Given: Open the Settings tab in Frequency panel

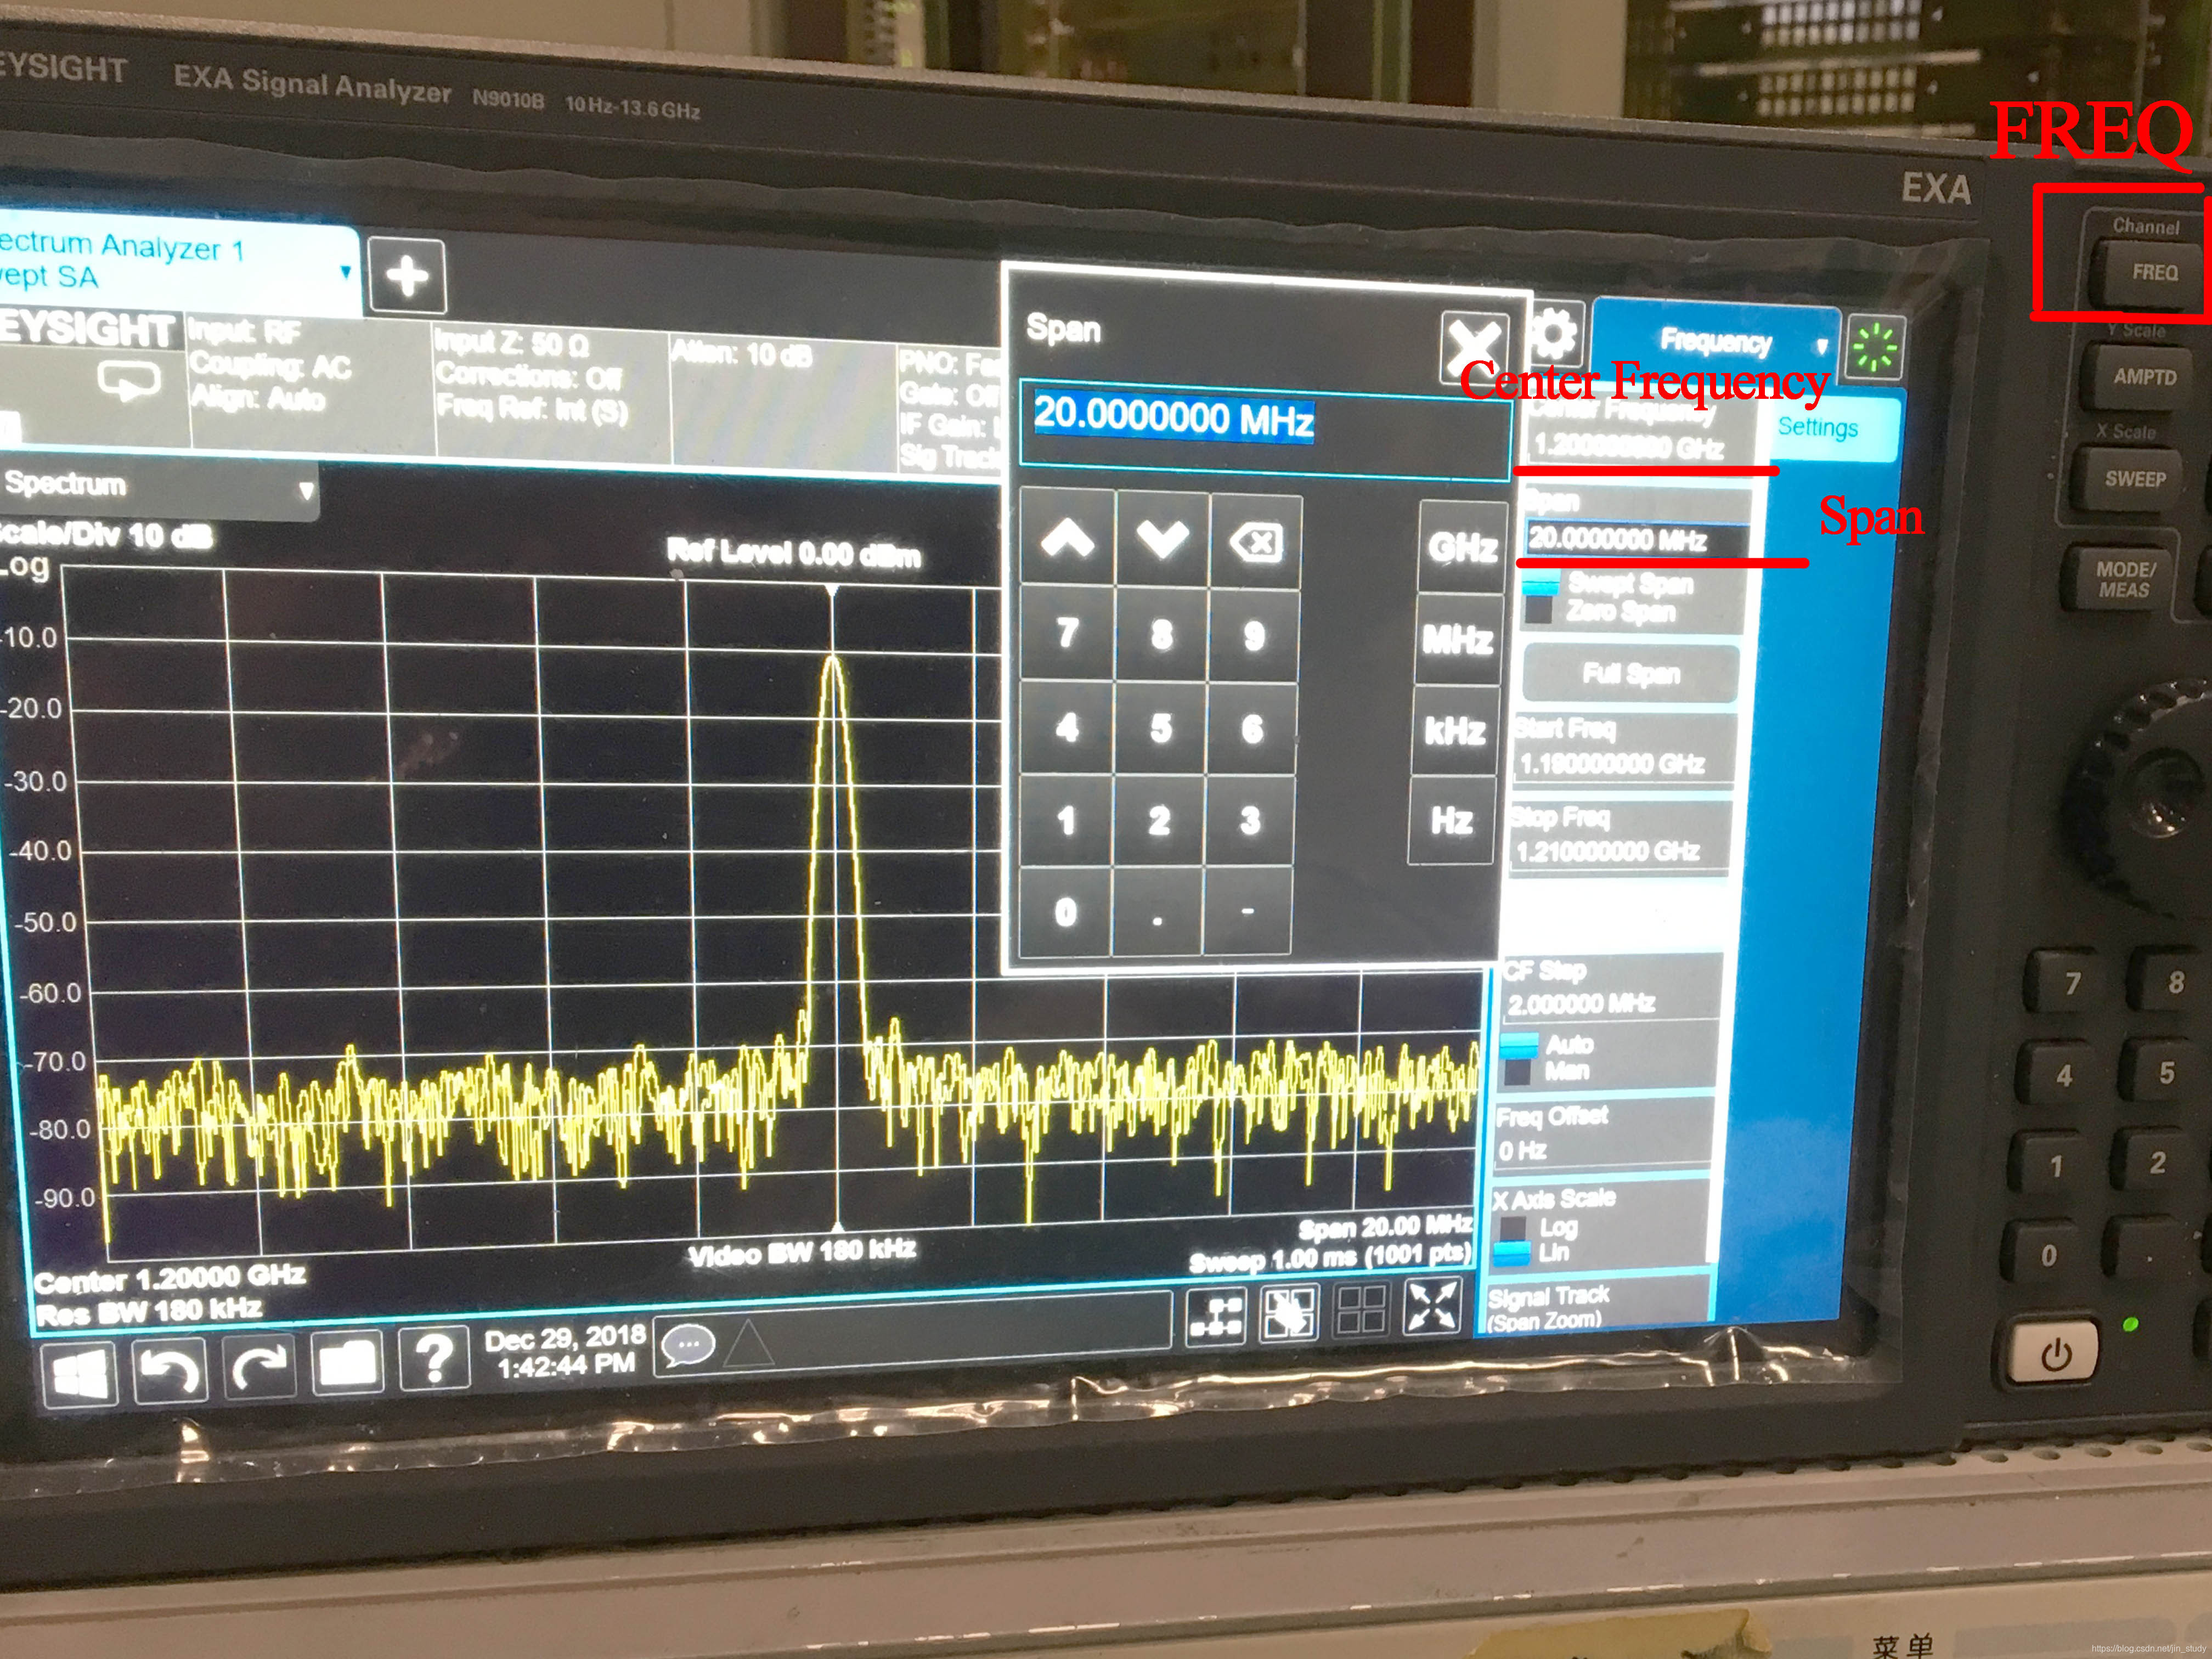Looking at the screenshot, I should tap(1818, 427).
